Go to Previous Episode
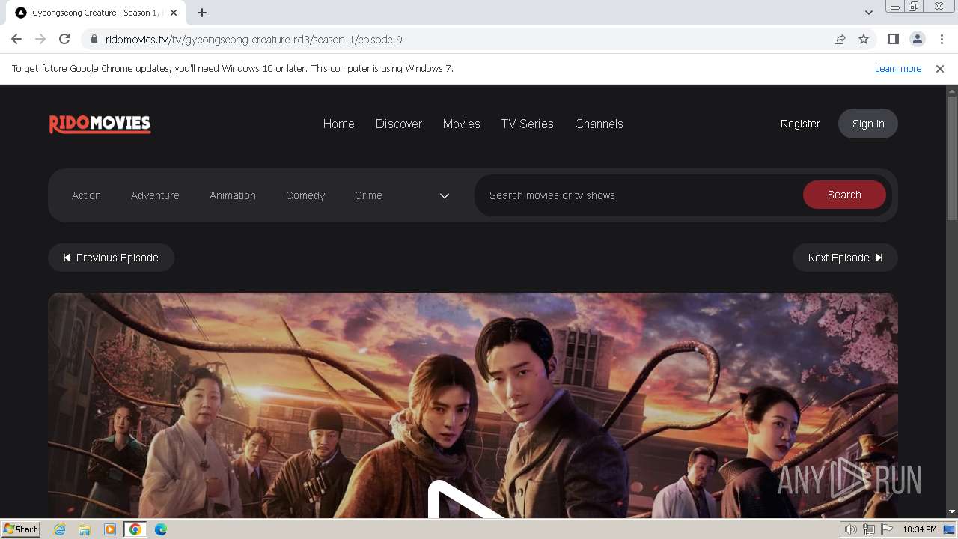Screen dimensions: 958x539 point(111,258)
